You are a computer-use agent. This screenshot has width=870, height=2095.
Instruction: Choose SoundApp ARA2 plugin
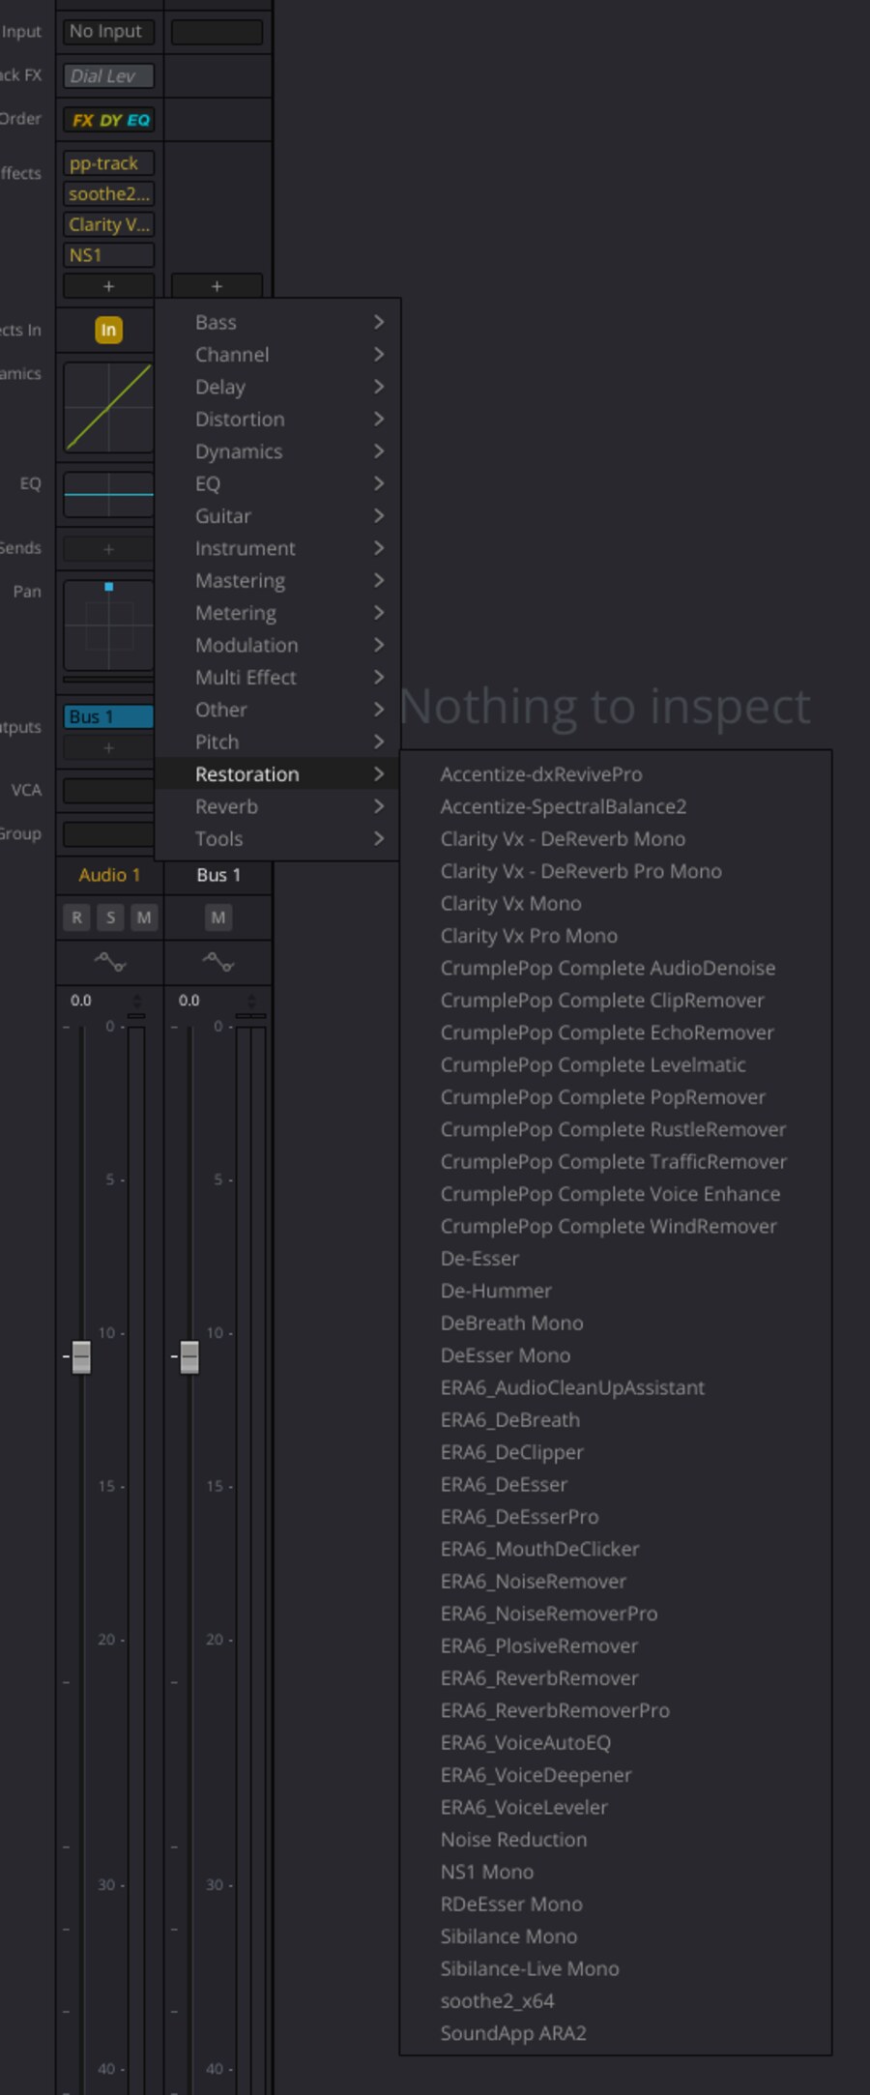coord(616,2033)
